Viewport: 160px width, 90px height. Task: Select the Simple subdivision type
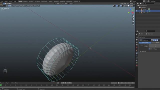[156, 43]
